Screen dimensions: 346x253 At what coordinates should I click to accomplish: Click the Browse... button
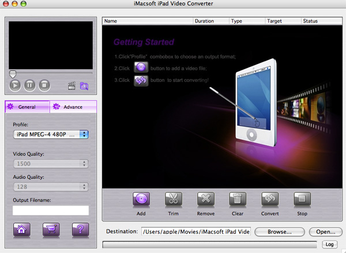pos(280,232)
